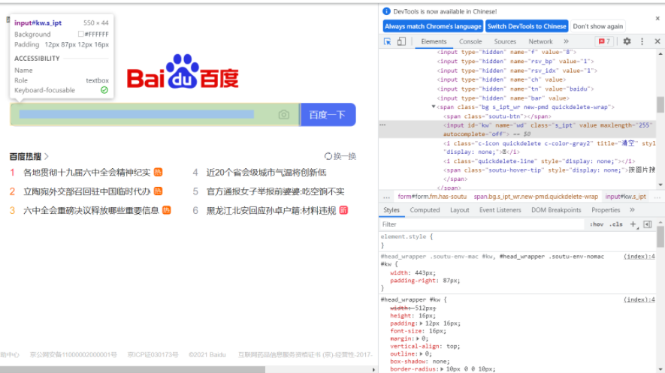Image resolution: width=665 pixels, height=373 pixels.
Task: Dismiss the DevTools language infobar
Action: click(657, 18)
